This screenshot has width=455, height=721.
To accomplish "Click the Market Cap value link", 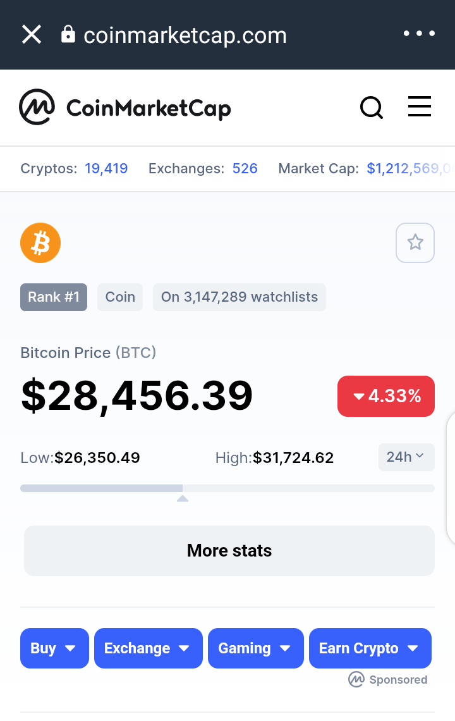I will 410,169.
